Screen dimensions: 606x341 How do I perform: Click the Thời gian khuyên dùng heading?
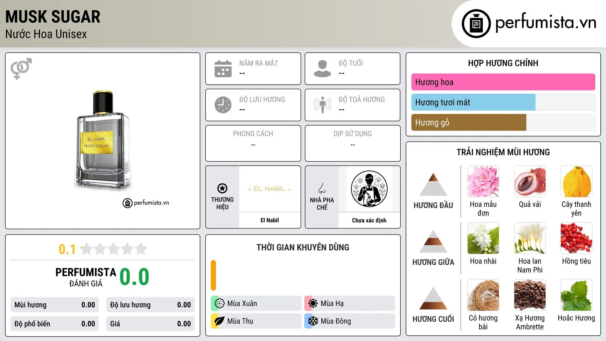click(x=303, y=247)
